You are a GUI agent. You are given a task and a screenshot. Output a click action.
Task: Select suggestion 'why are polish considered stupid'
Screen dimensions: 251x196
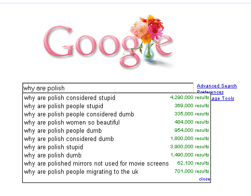click(x=116, y=98)
